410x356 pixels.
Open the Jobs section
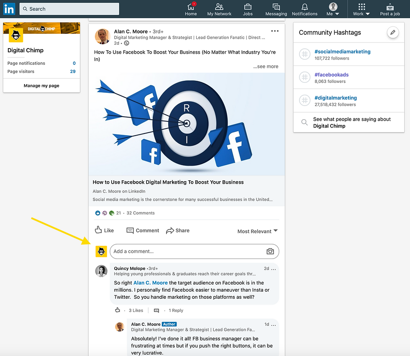[x=248, y=9]
